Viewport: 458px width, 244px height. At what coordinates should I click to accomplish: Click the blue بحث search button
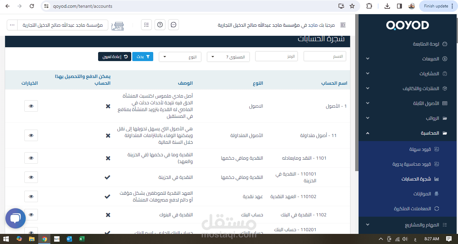[143, 57]
